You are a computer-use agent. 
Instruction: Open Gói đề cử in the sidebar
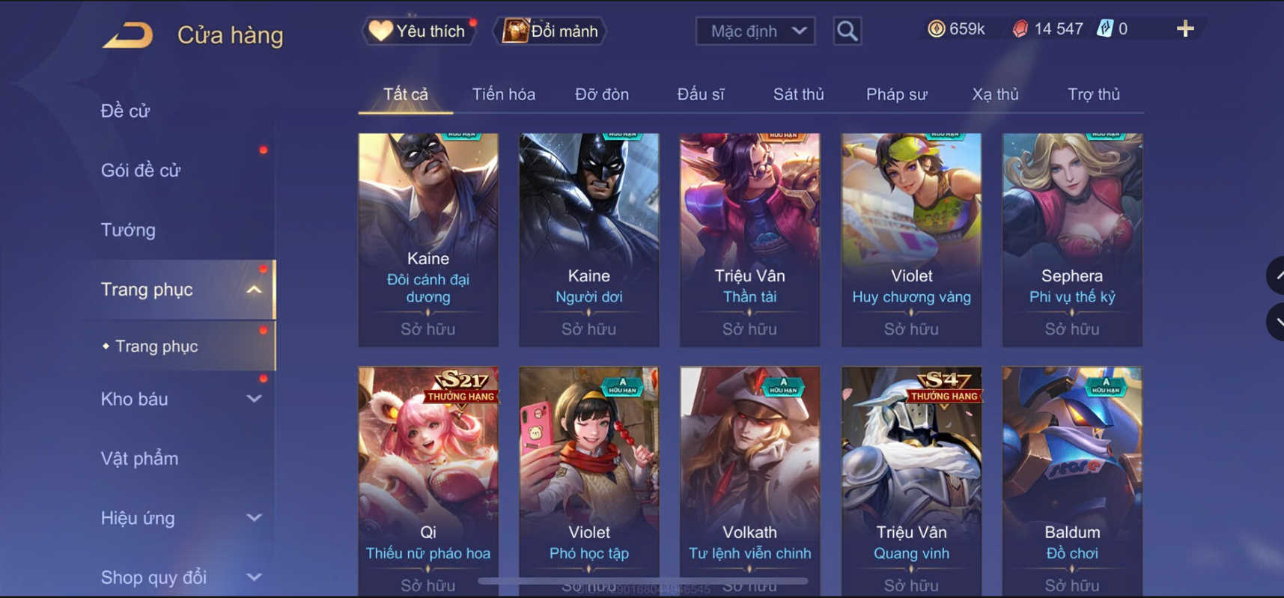click(x=141, y=170)
